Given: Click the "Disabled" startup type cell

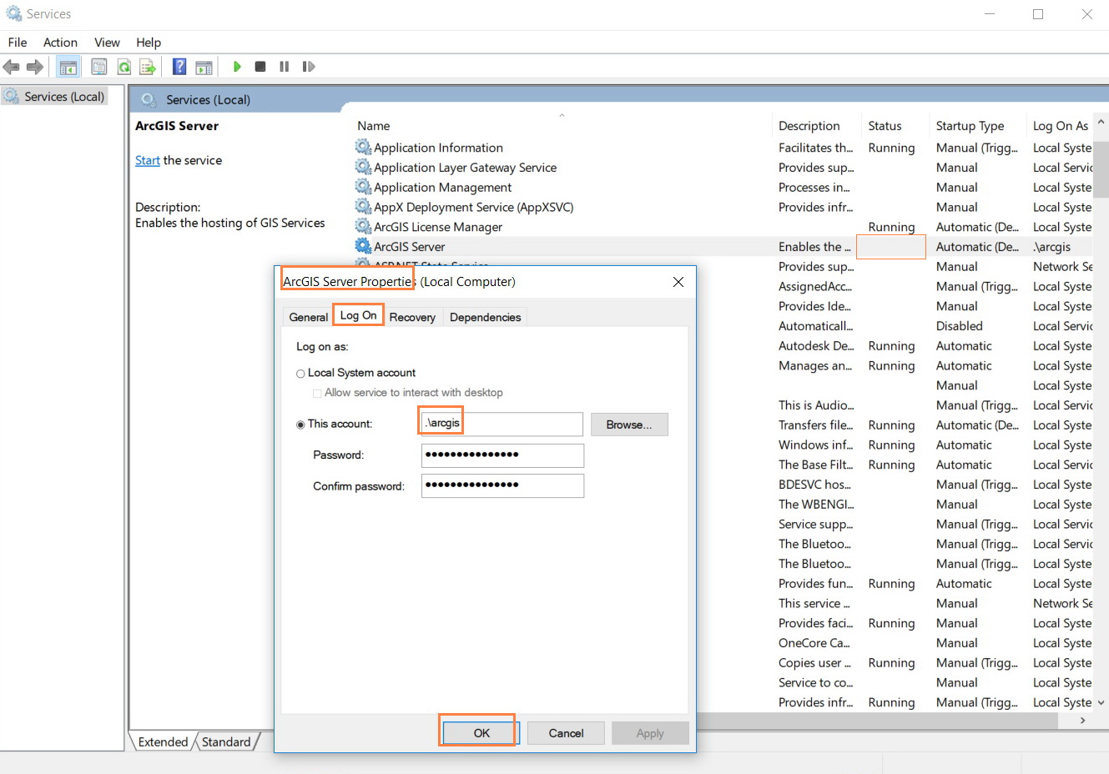Looking at the screenshot, I should click(960, 326).
